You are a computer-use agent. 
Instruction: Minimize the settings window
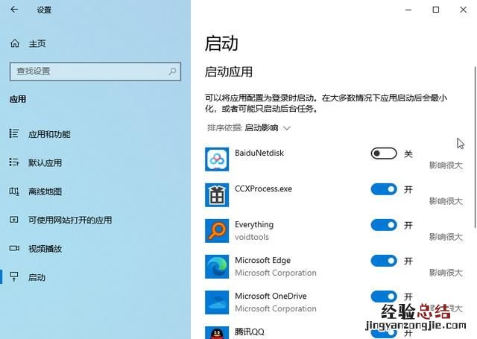408,10
